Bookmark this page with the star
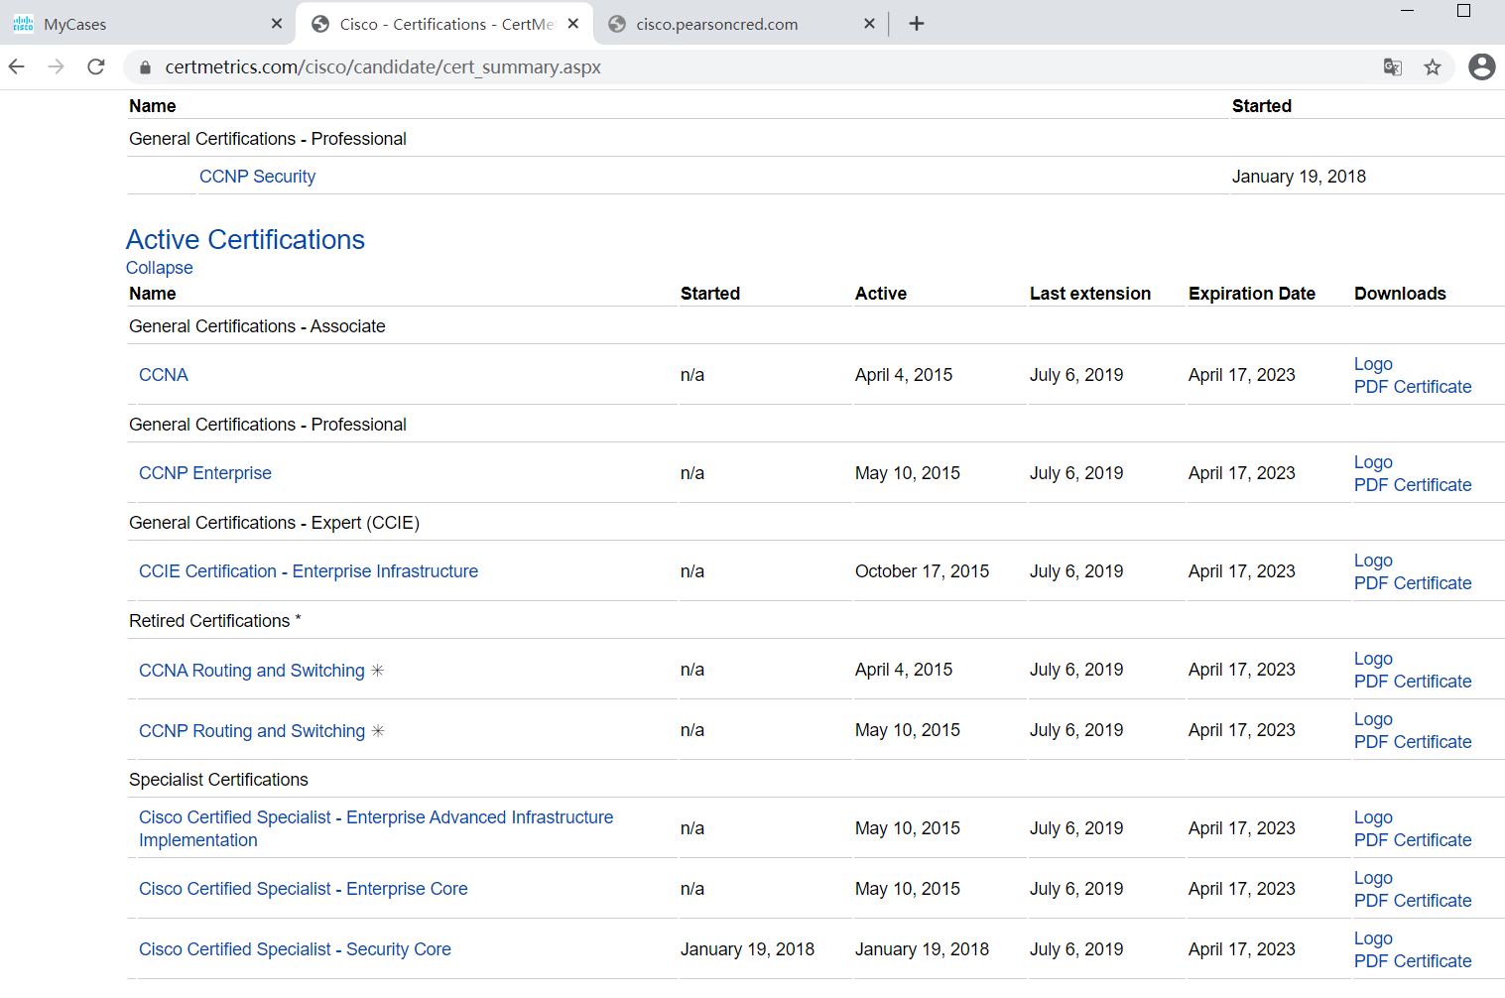The height and width of the screenshot is (998, 1505). coord(1433,66)
